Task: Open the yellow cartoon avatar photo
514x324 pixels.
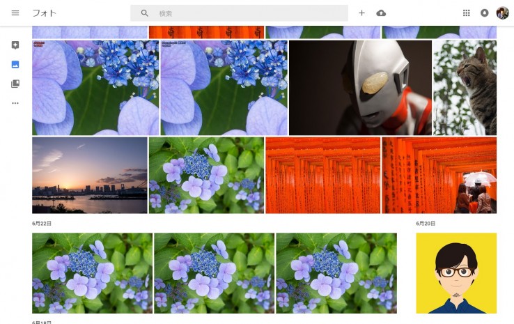Action: click(x=456, y=273)
